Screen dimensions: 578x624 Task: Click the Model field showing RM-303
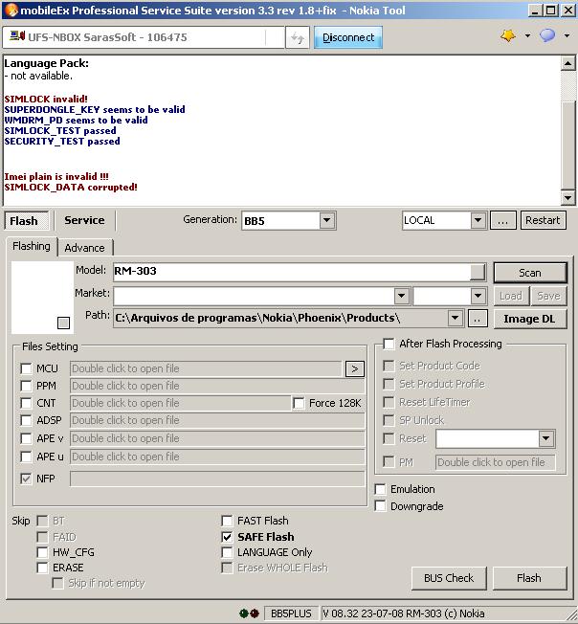click(x=292, y=272)
